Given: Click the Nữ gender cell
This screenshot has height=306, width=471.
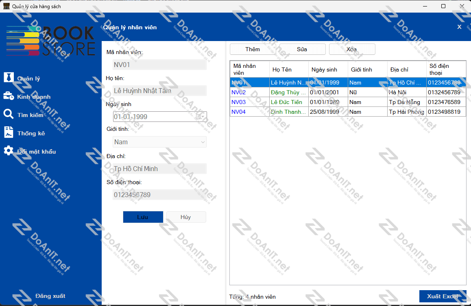Looking at the screenshot, I should click(x=368, y=92).
